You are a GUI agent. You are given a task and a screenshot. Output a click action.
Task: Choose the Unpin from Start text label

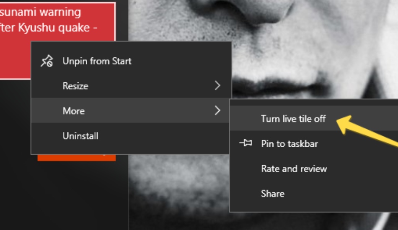point(97,61)
